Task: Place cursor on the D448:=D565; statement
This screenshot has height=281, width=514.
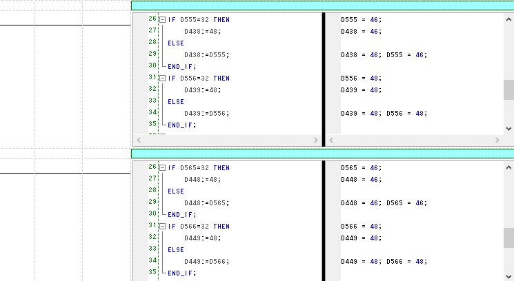Action: [x=206, y=203]
